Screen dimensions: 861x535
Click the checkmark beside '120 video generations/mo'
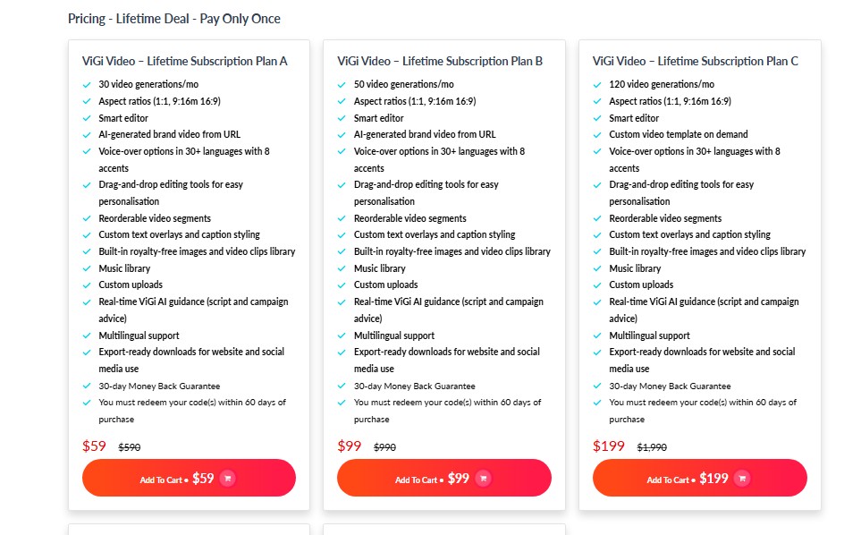[x=595, y=85]
